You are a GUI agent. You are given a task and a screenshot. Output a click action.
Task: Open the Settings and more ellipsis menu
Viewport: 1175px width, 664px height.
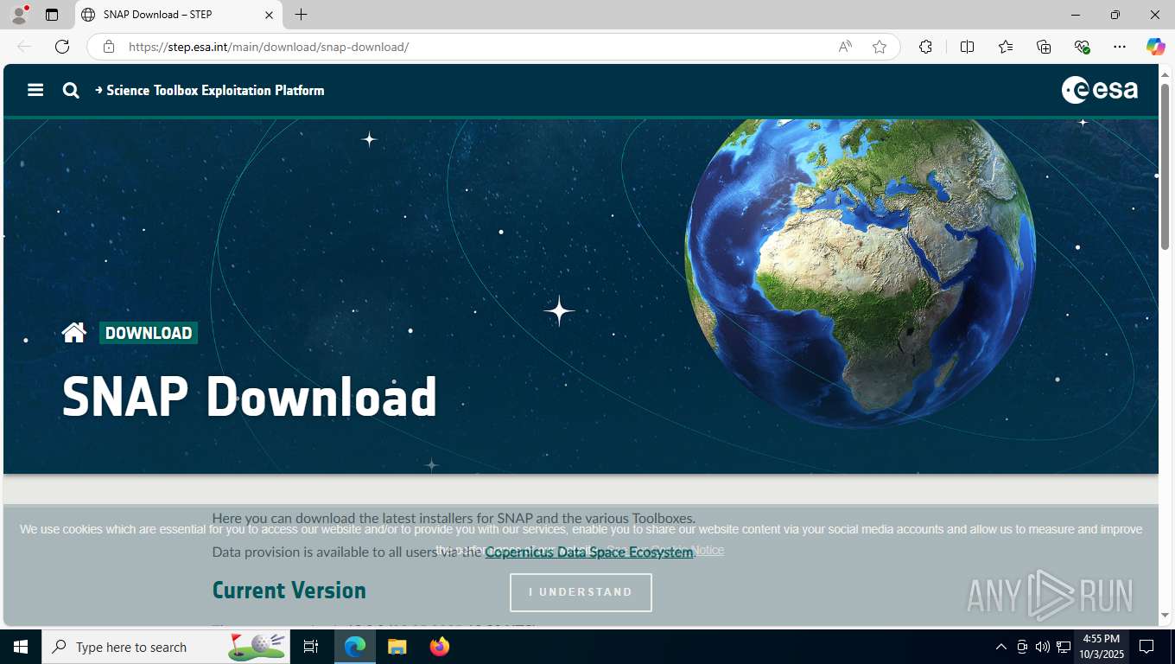[x=1120, y=47]
